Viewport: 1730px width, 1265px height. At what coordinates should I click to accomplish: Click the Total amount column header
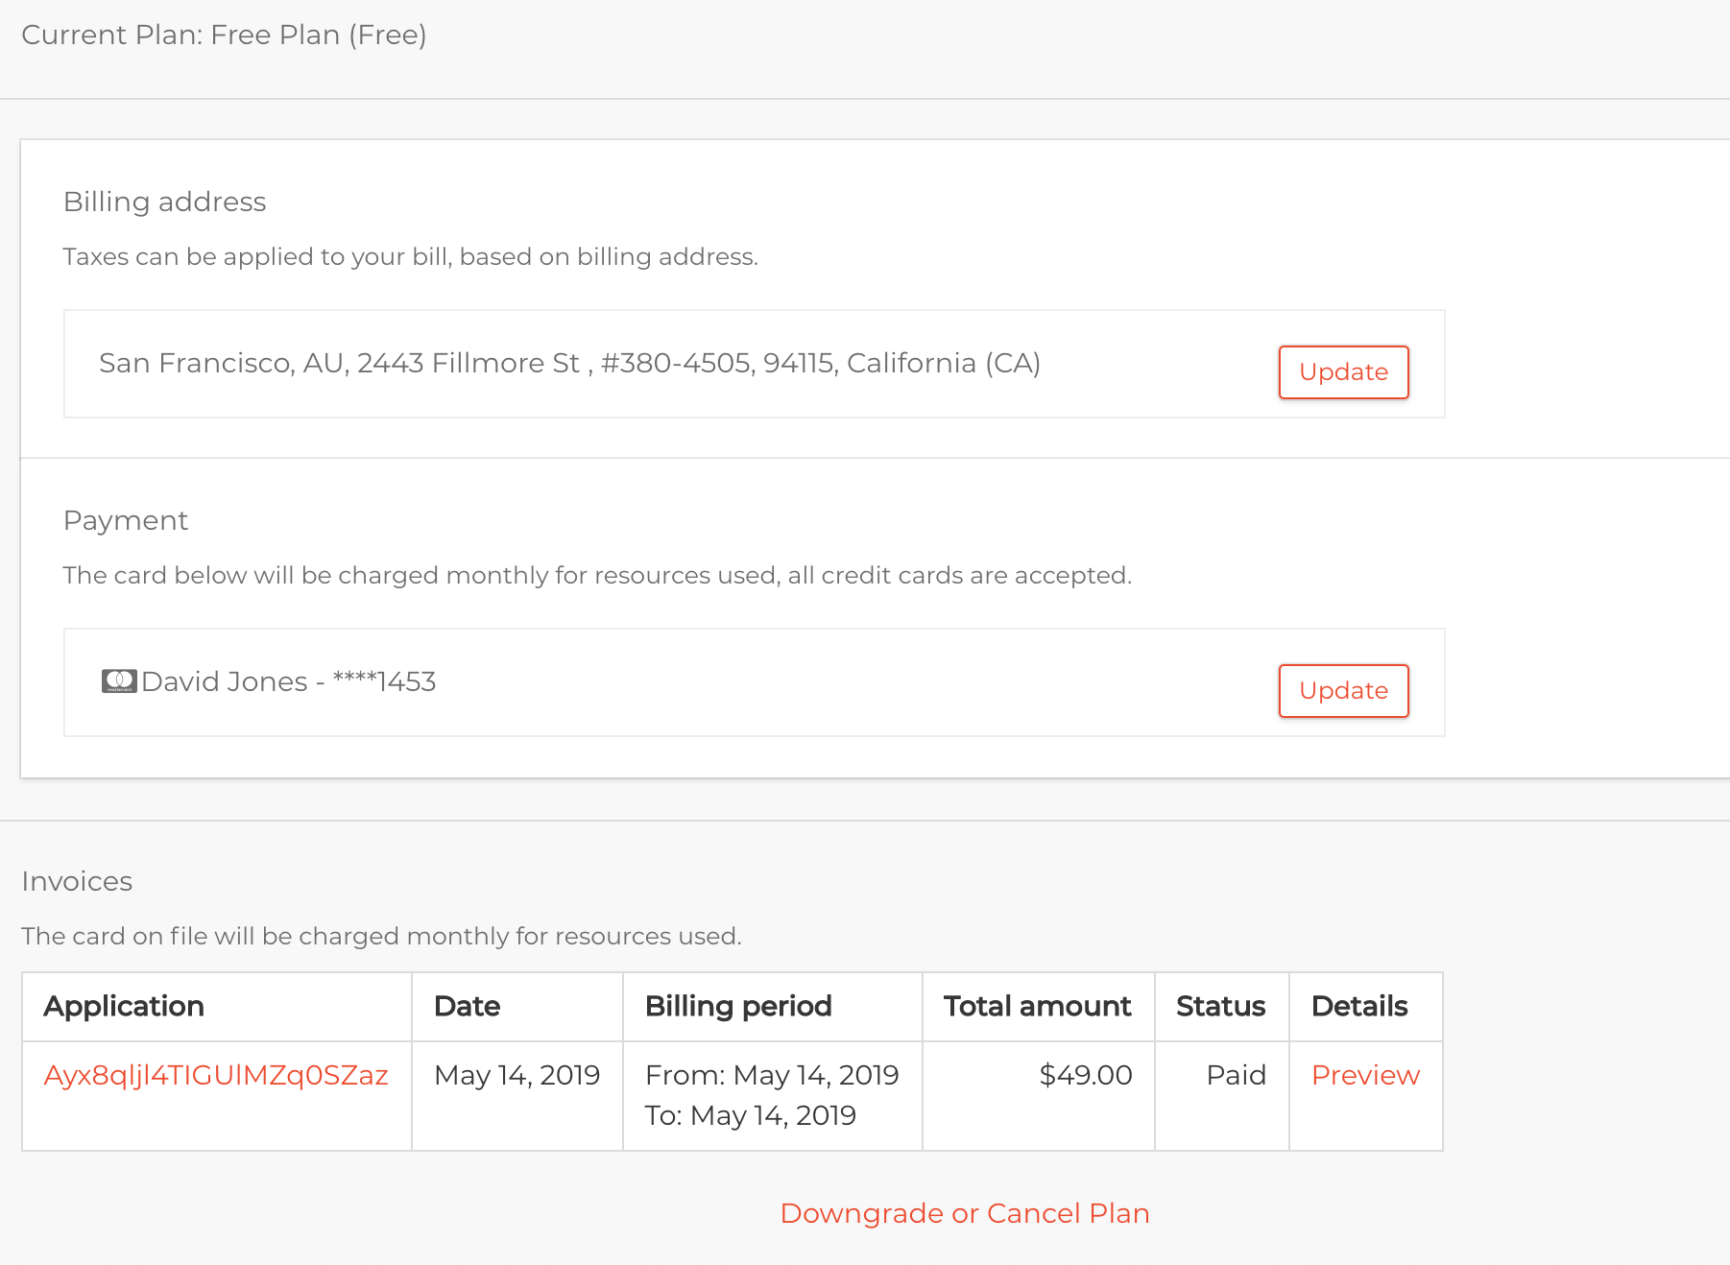click(x=1037, y=1006)
